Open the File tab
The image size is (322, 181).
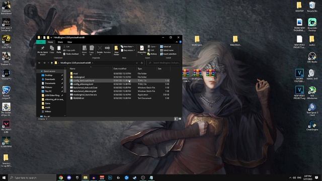[41, 42]
